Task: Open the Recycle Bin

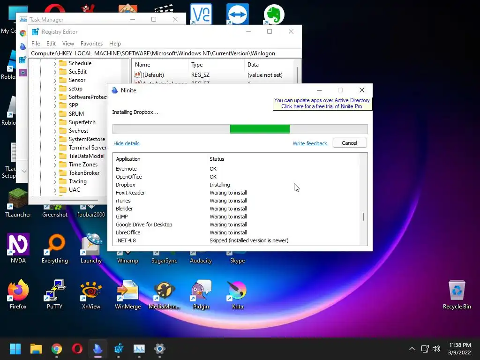Action: pos(457,294)
